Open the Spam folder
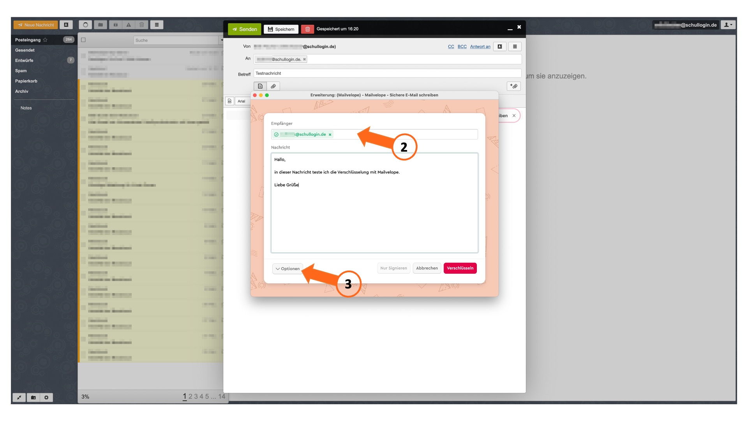The height and width of the screenshot is (421, 748). pos(21,71)
